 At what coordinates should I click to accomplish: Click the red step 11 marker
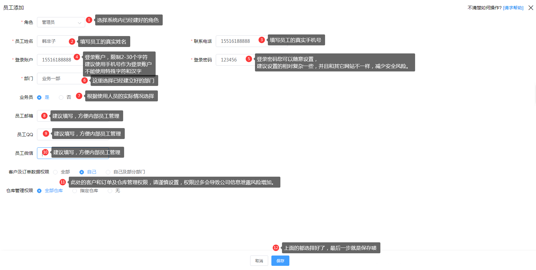coord(63,182)
